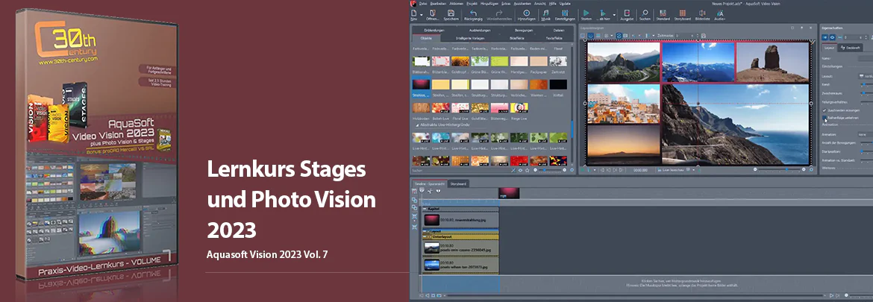Viewport: 873px width, 302px height.
Task: Open a project with the Öffnen icon
Action: [x=433, y=14]
